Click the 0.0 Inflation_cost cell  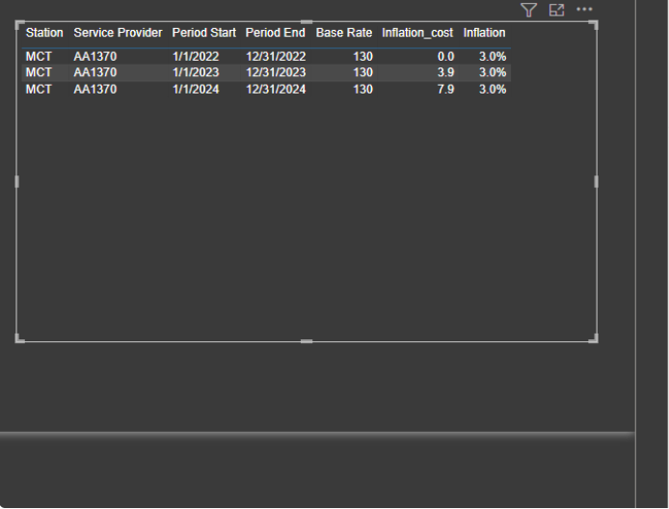(x=445, y=57)
